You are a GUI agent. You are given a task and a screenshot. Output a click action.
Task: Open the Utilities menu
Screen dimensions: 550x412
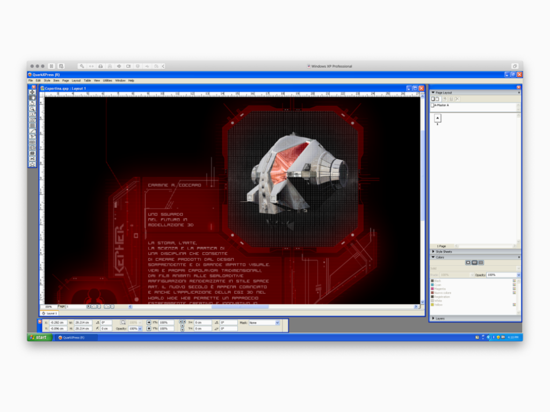tap(107, 80)
